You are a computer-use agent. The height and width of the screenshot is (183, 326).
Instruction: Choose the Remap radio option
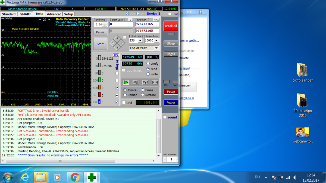click(125, 95)
